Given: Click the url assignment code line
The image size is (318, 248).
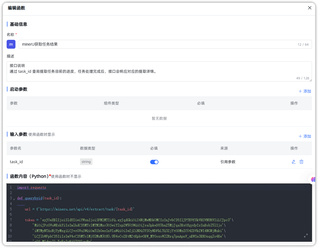Looking at the screenshot, I should pyautogui.click(x=79, y=209).
